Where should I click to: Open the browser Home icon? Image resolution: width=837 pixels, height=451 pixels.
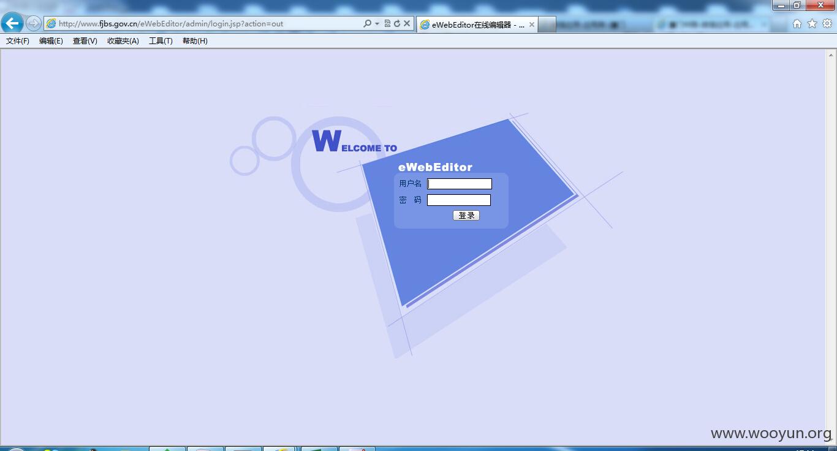click(797, 23)
